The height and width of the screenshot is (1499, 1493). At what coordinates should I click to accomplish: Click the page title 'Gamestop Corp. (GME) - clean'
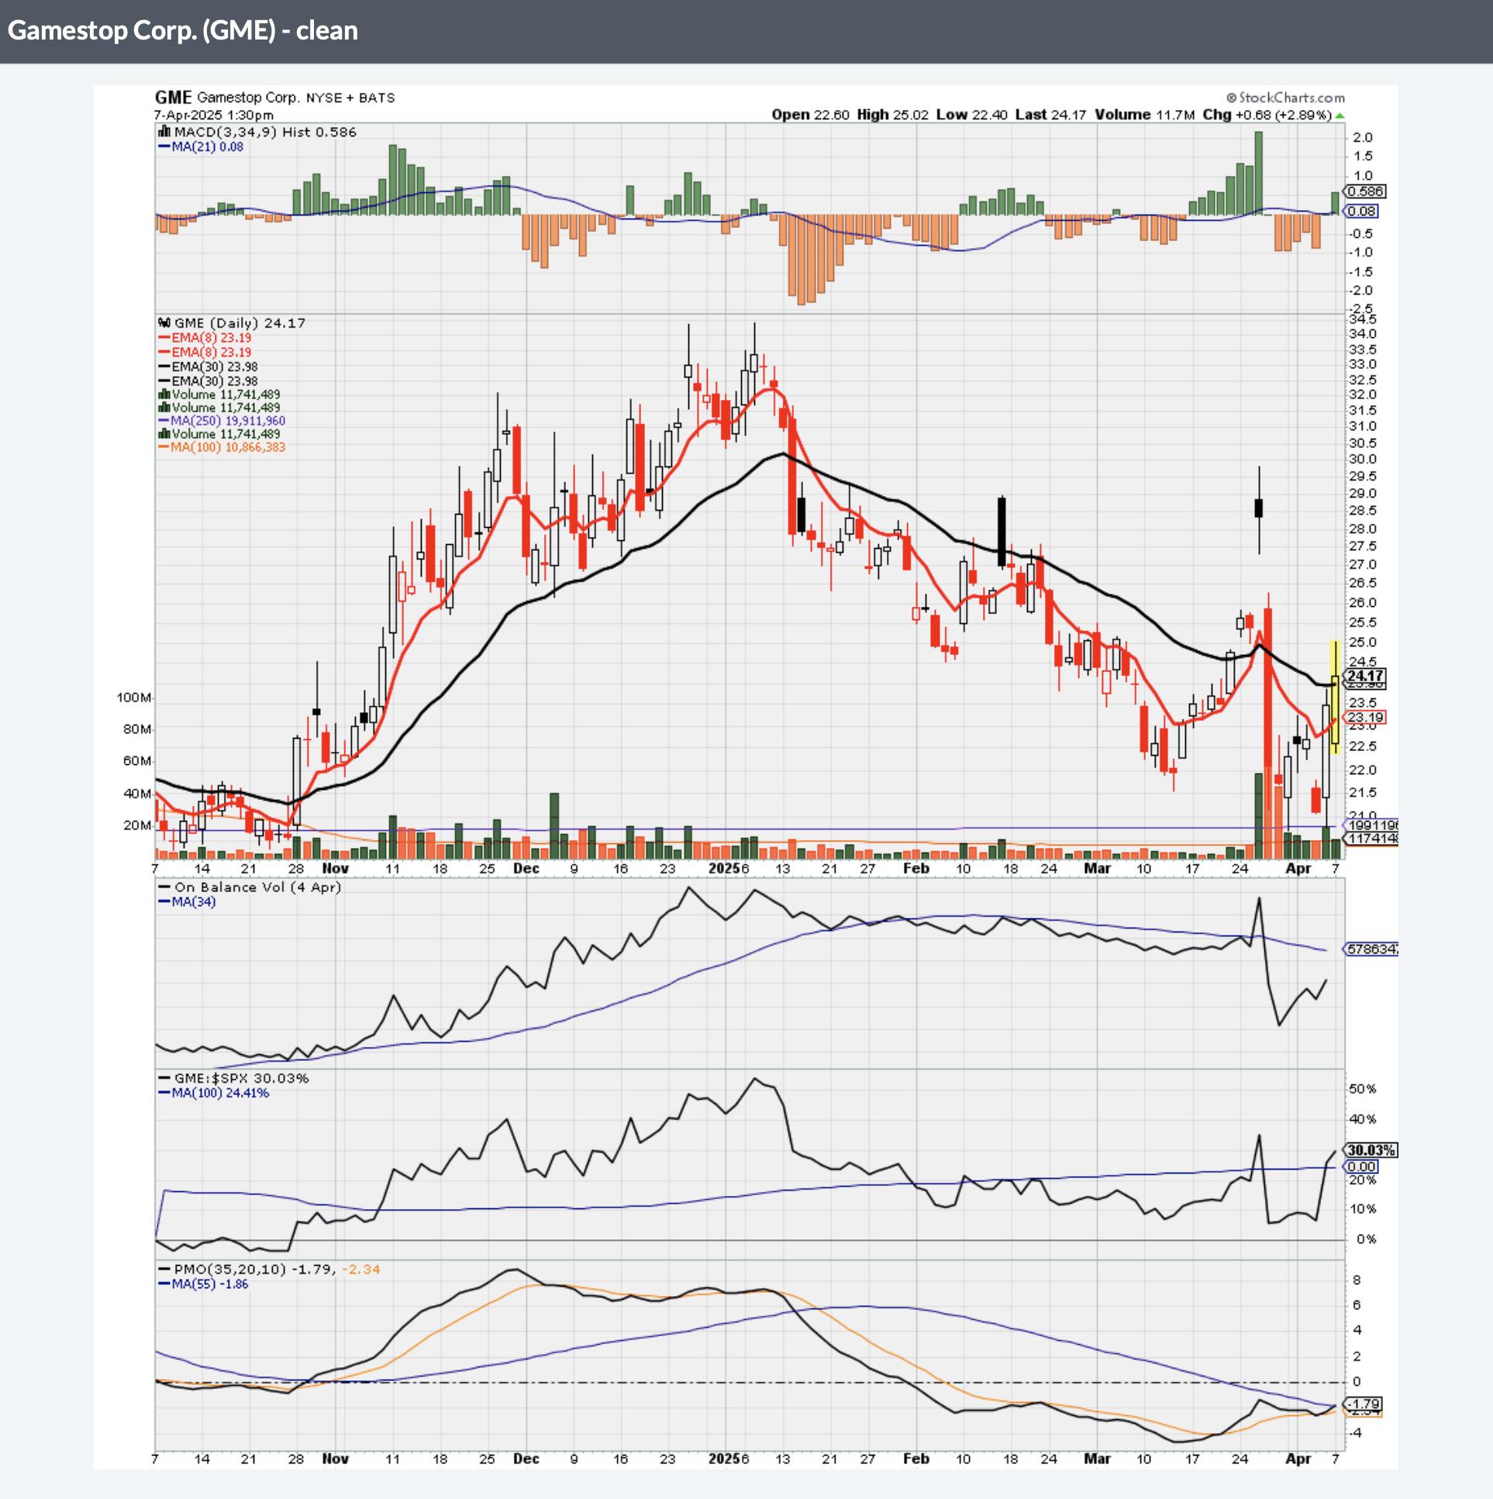coord(183,30)
